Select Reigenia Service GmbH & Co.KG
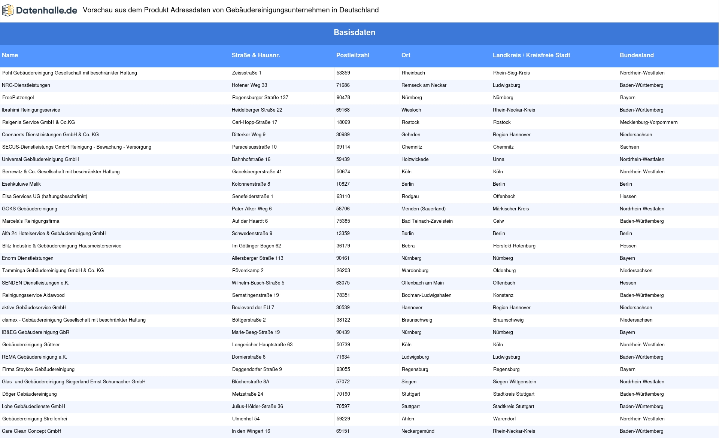 coord(39,122)
